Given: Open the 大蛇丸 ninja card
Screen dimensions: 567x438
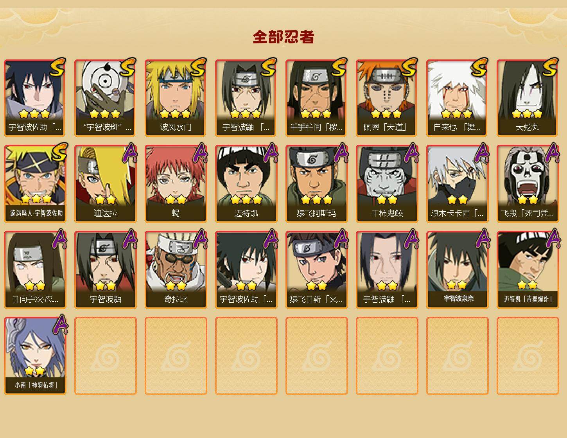Looking at the screenshot, I should (x=528, y=98).
